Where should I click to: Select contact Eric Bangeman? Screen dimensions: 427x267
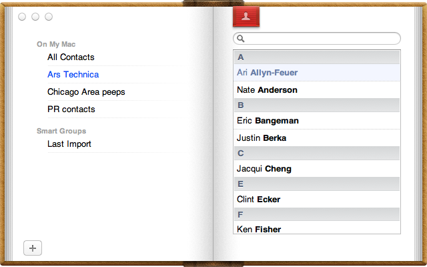pos(317,121)
